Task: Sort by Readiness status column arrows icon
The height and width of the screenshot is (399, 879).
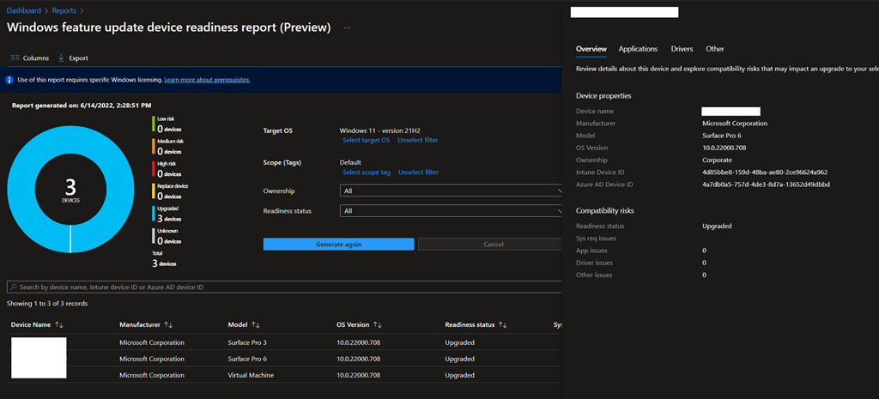Action: 503,325
